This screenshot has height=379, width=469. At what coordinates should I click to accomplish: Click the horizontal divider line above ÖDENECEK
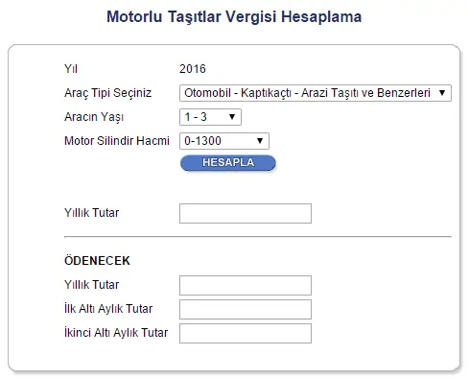258,237
